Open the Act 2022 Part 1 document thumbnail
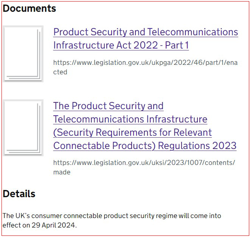 (23, 53)
